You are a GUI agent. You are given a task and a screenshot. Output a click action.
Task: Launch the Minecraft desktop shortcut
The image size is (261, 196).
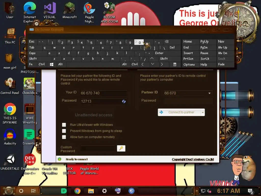(x=69, y=10)
